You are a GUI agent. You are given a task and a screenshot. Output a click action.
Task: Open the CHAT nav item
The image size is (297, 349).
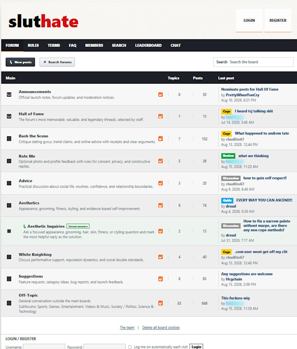[x=176, y=45]
